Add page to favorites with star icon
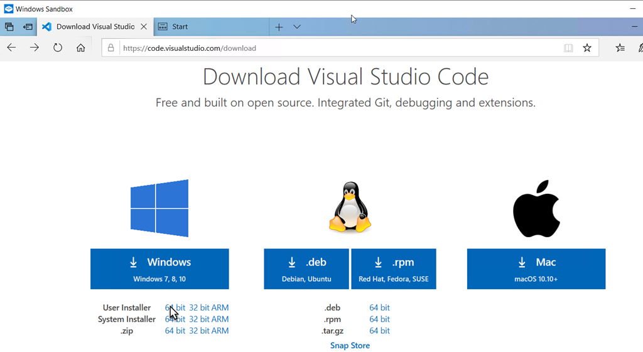The image size is (643, 352). pos(587,48)
